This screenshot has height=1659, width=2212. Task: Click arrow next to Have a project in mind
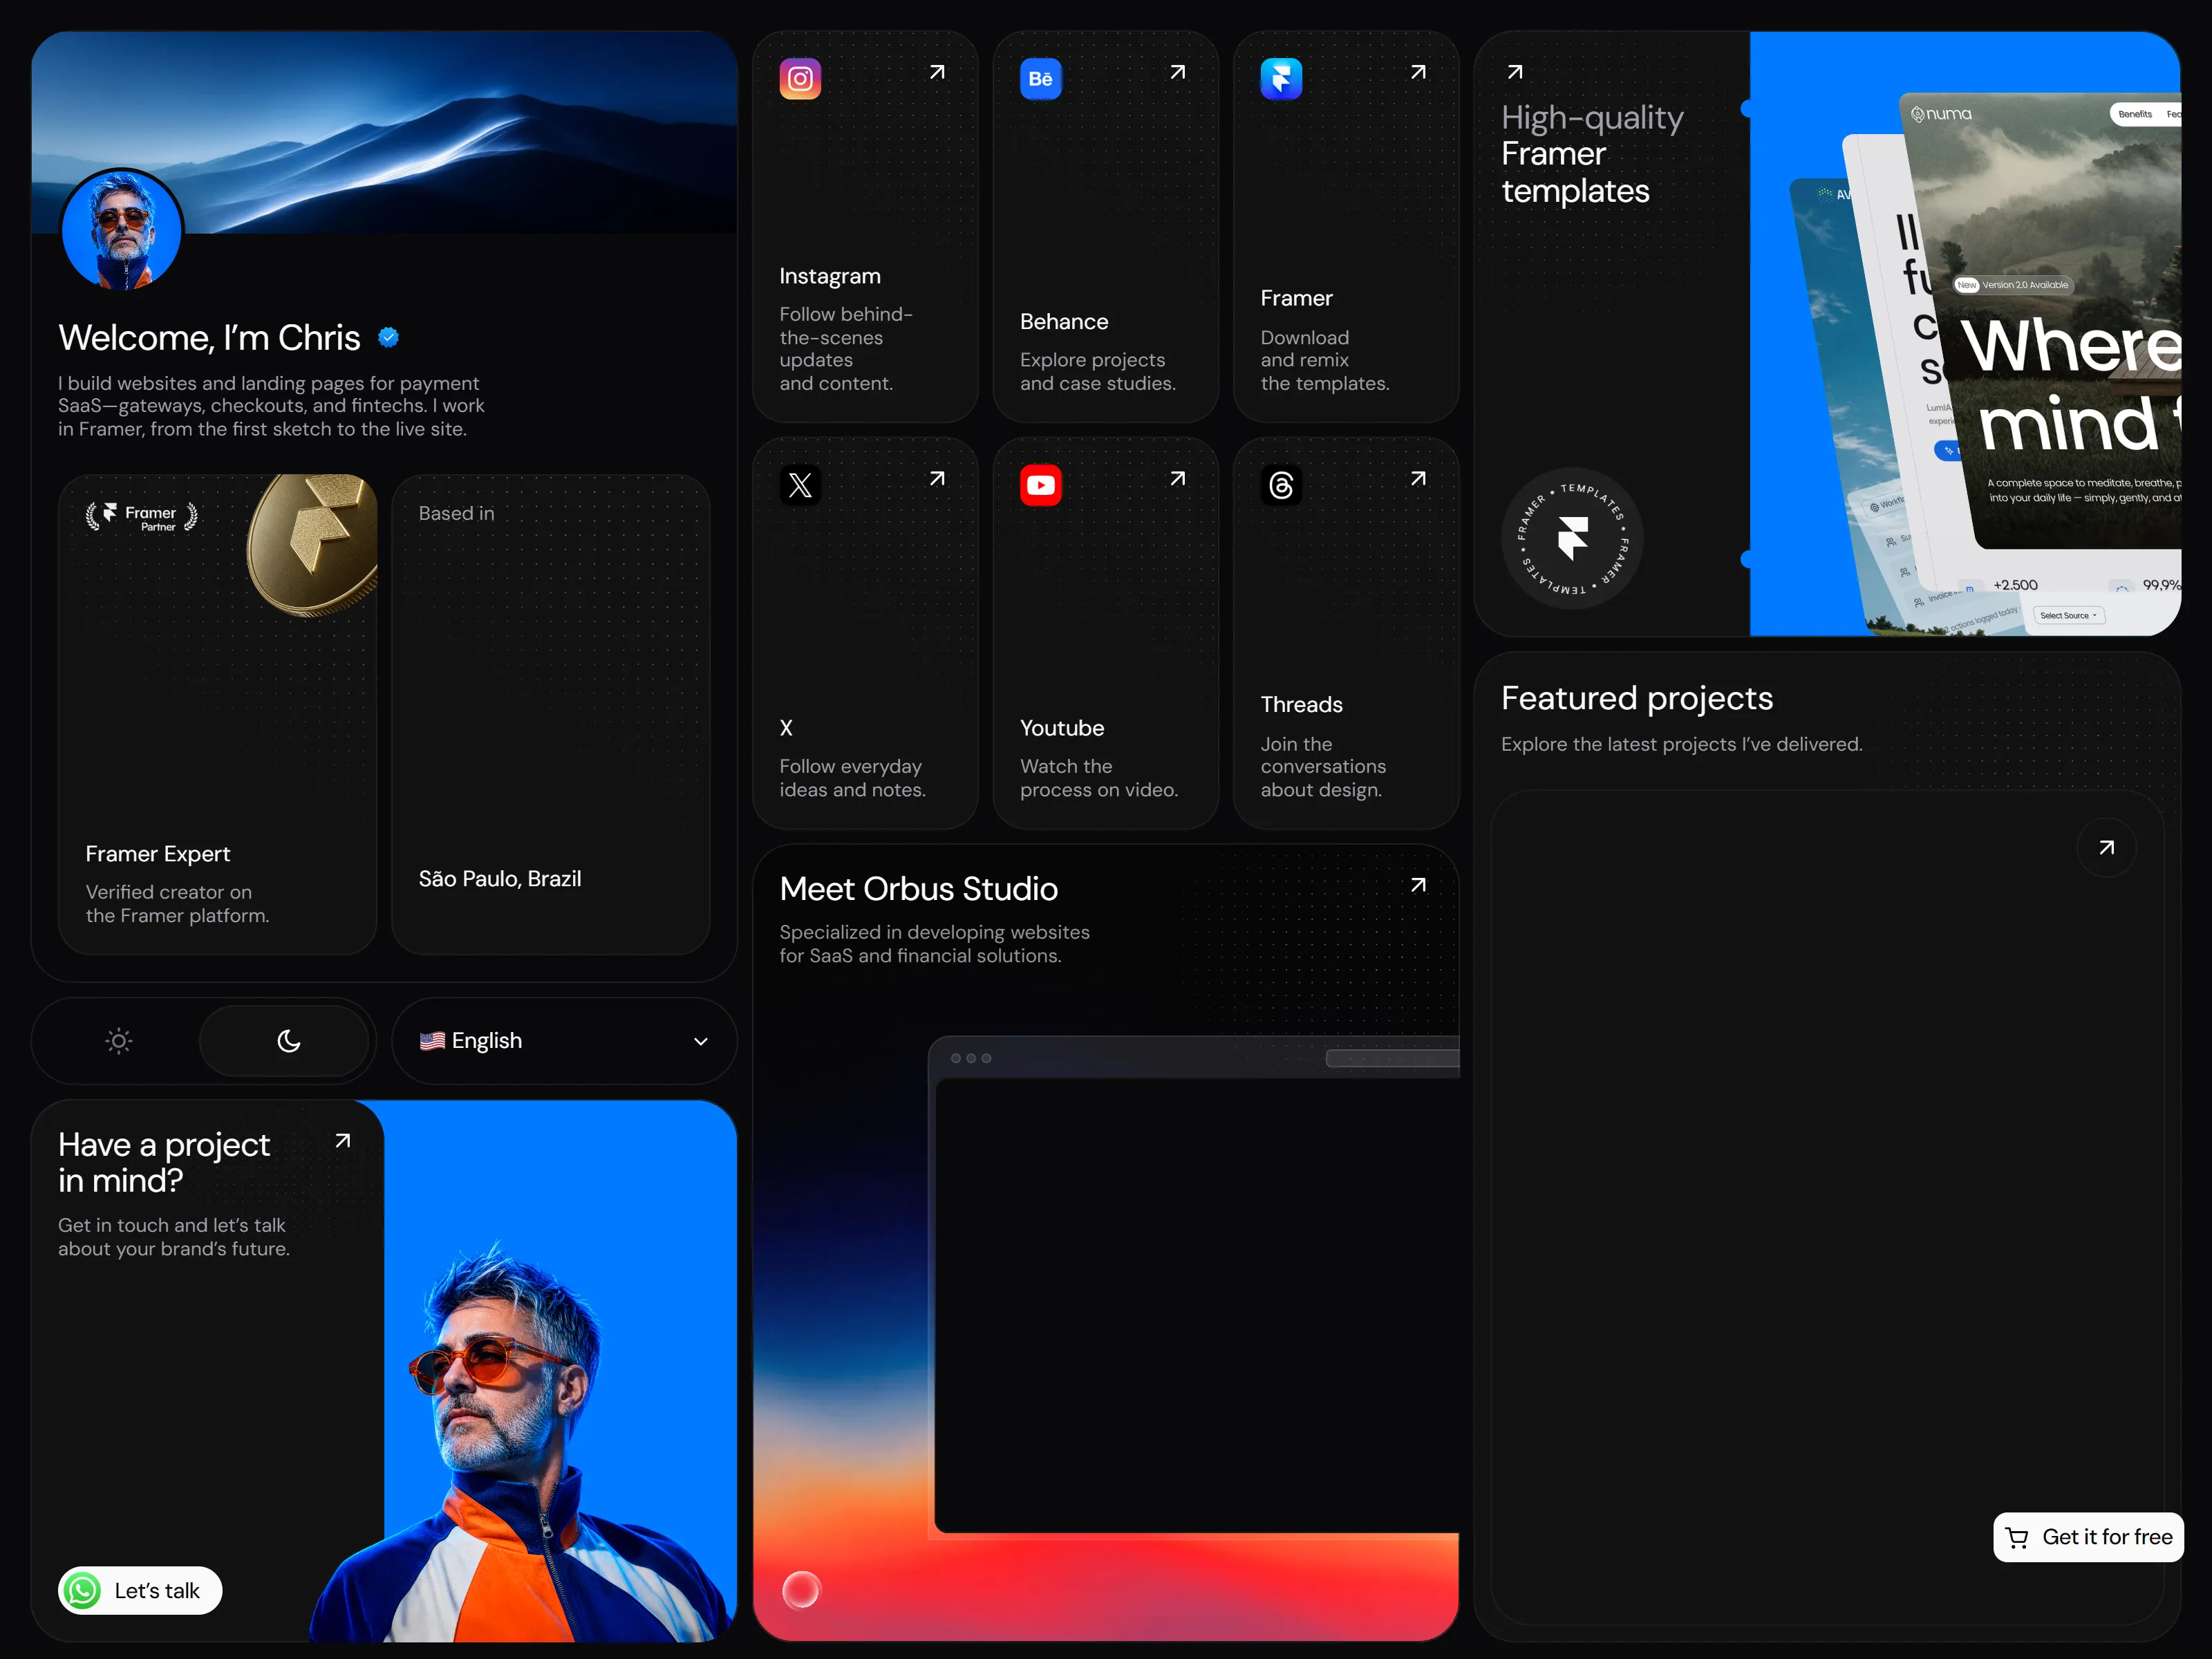pyautogui.click(x=342, y=1140)
